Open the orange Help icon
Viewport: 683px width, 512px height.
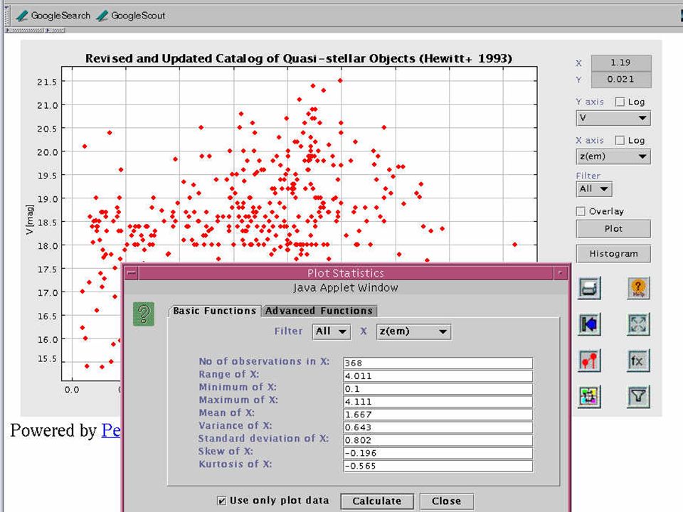tap(638, 288)
